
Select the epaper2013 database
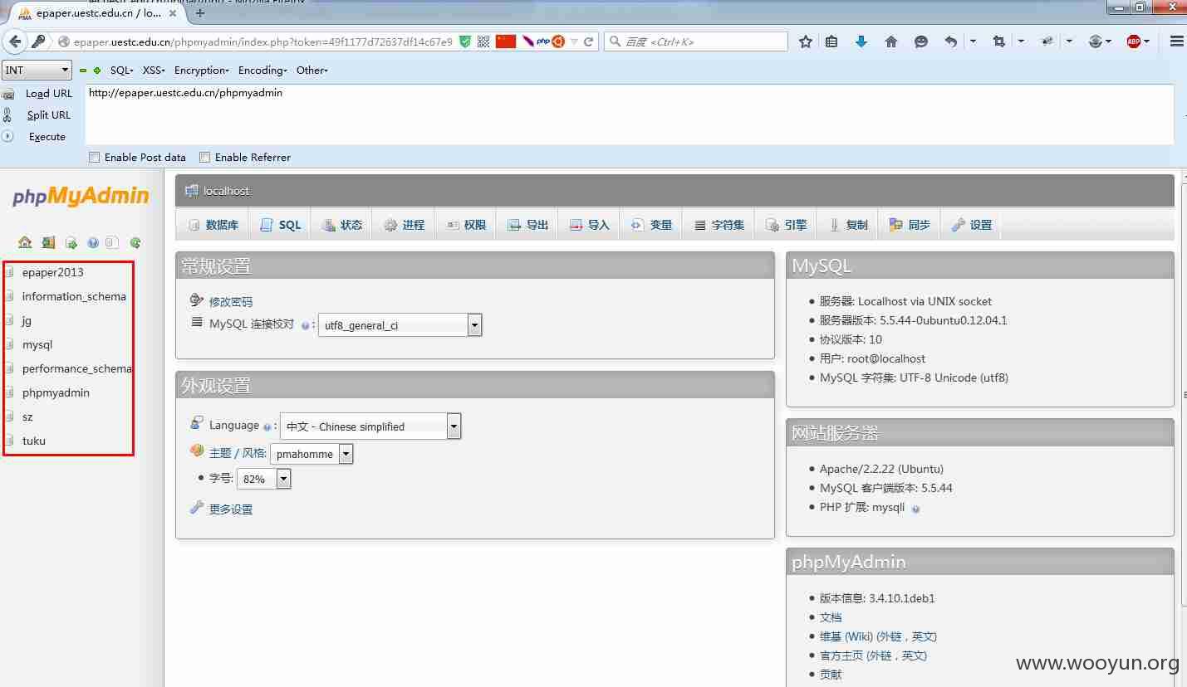tap(53, 272)
